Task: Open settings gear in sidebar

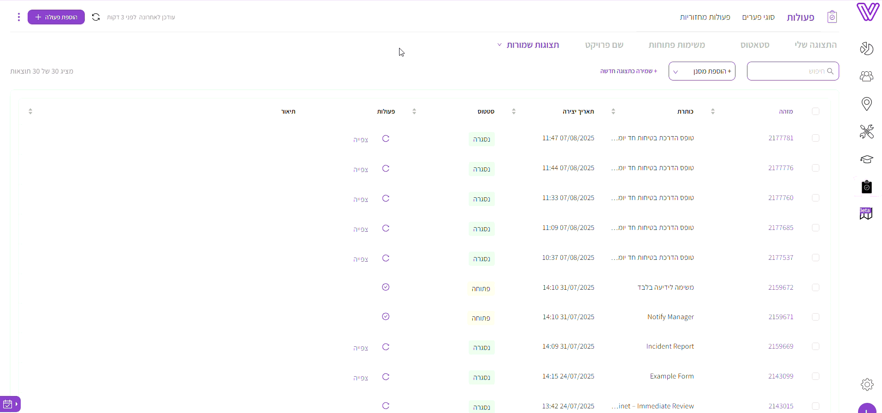Action: click(x=867, y=384)
